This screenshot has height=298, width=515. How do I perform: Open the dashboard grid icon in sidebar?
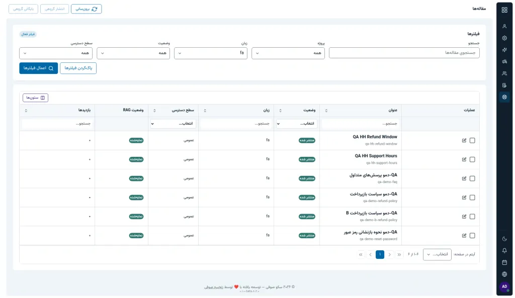pyautogui.click(x=504, y=10)
